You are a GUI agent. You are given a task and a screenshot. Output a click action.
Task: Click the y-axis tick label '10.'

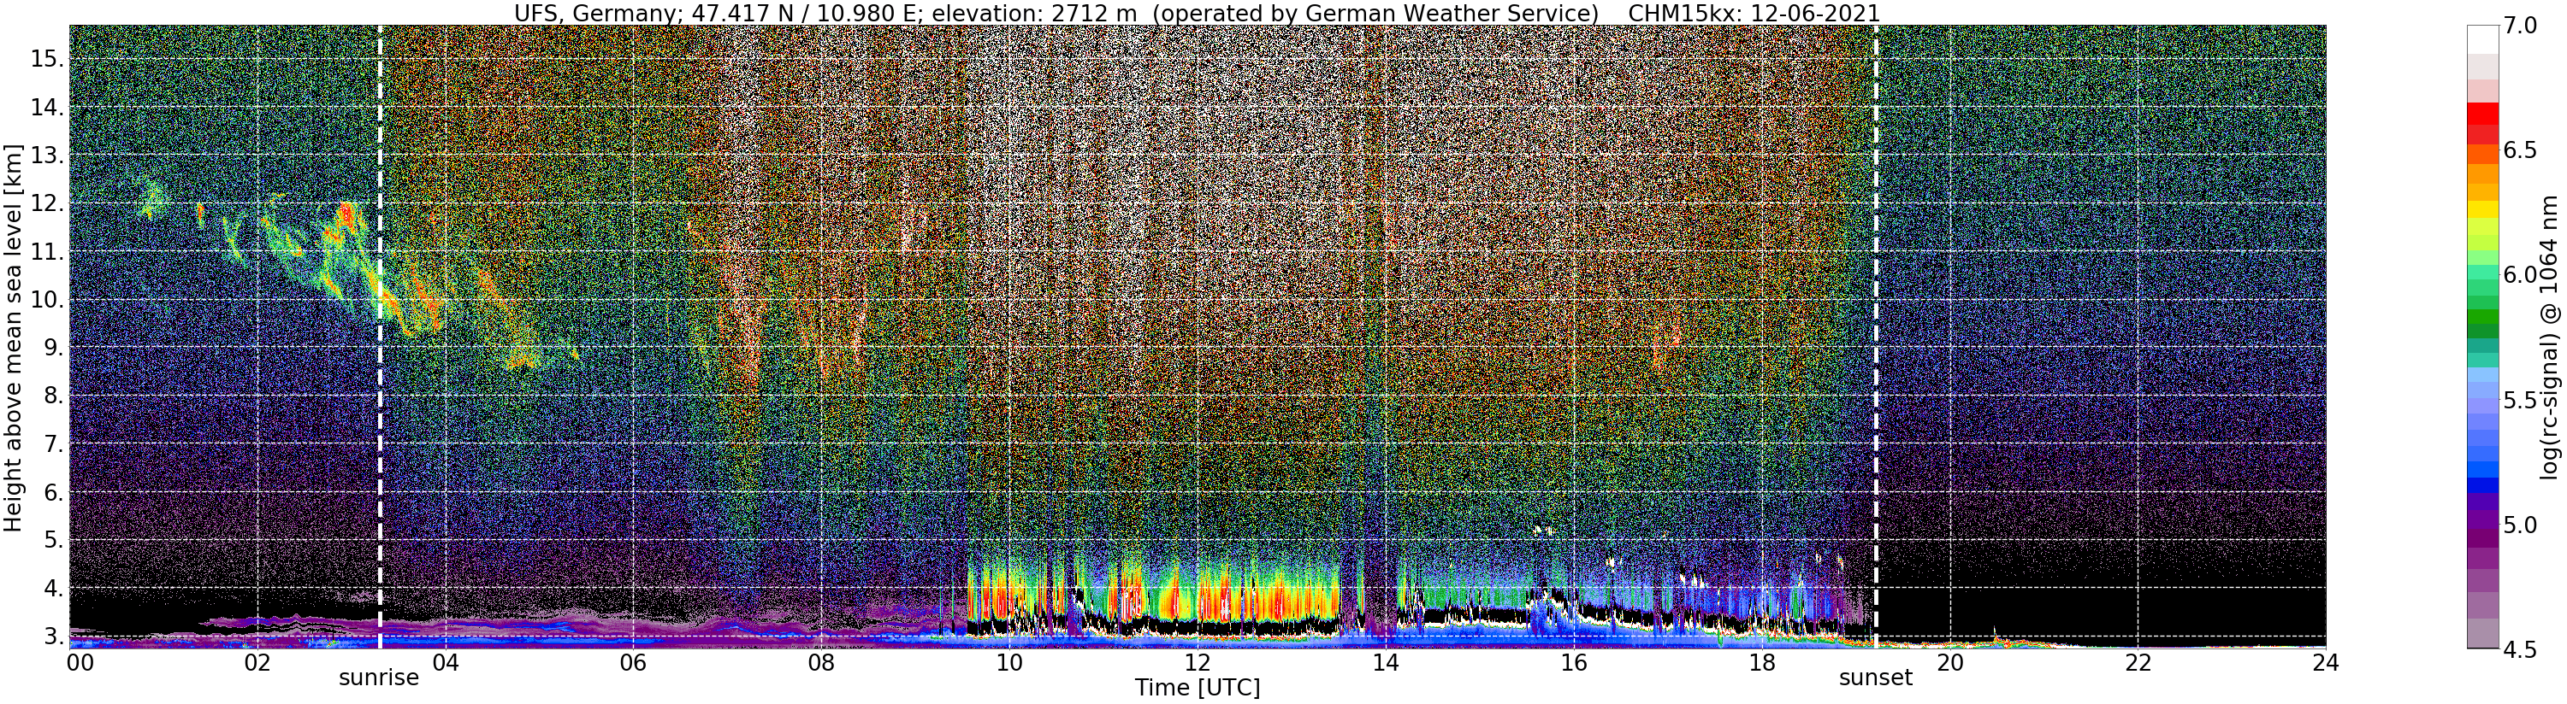pyautogui.click(x=47, y=300)
